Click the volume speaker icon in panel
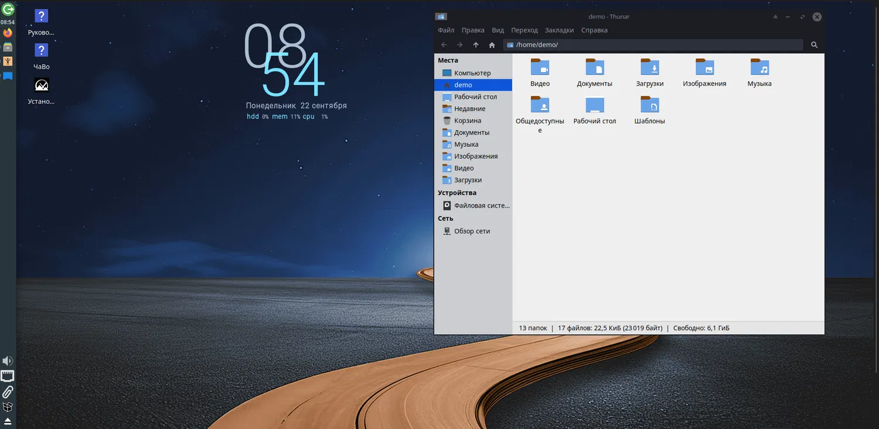The image size is (879, 429). (8, 361)
